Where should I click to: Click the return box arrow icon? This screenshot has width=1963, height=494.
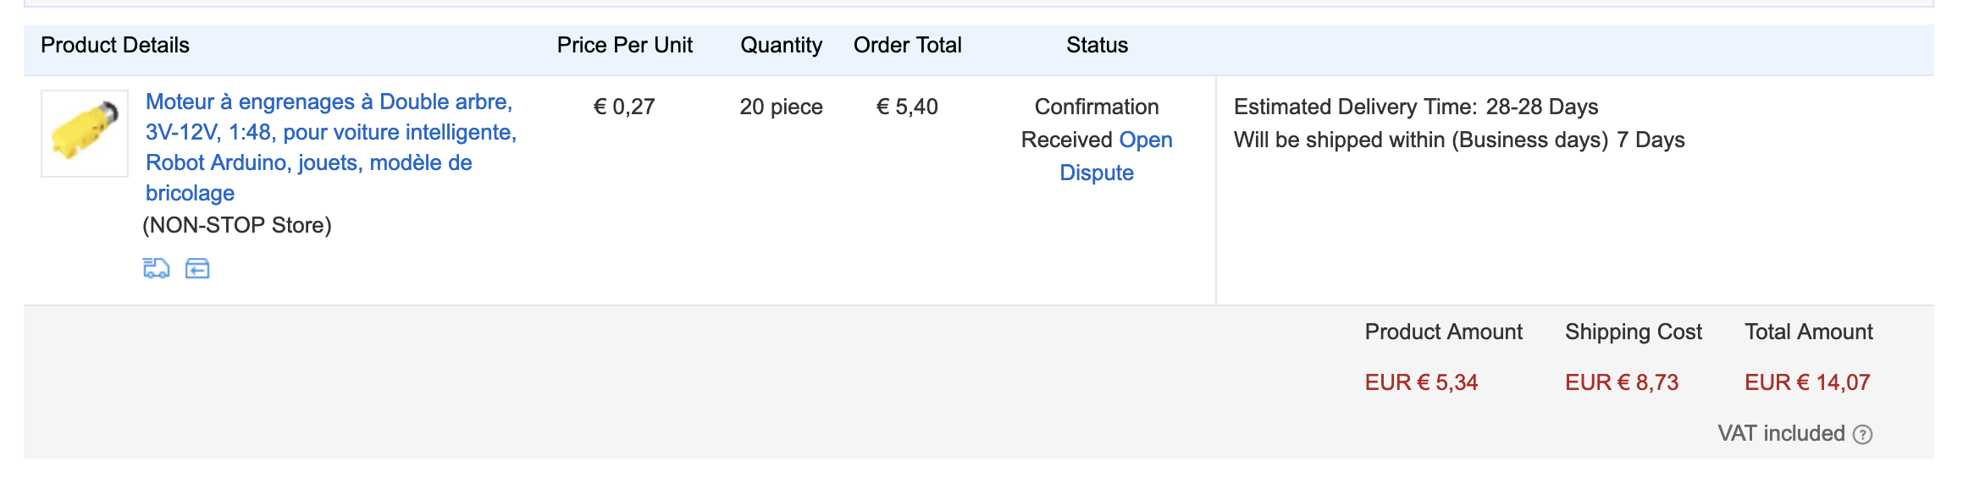(197, 268)
